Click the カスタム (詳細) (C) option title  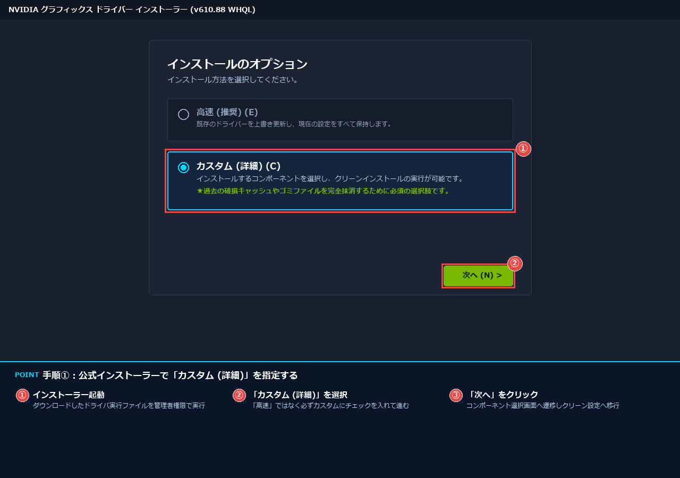click(238, 166)
